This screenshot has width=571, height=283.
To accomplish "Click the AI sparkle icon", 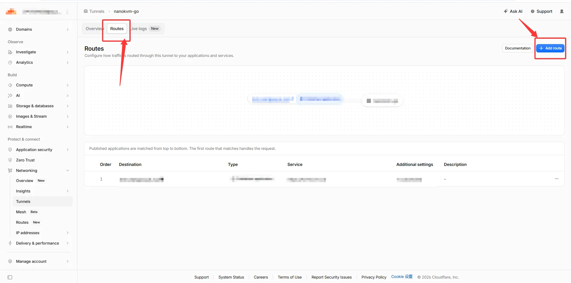I will pos(10,96).
